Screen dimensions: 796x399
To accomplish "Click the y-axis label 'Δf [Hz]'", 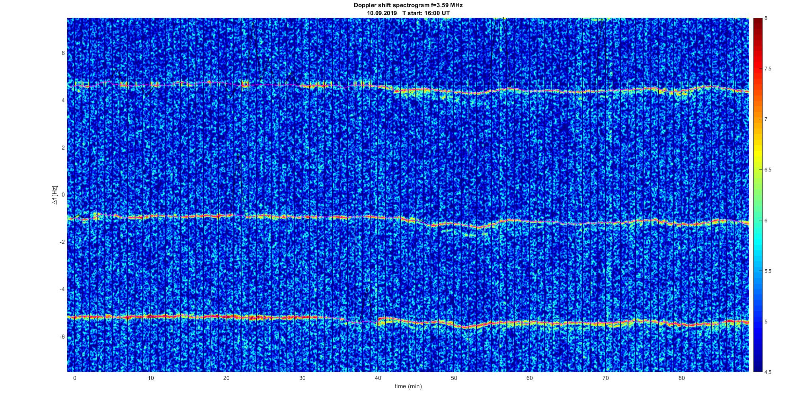I will [55, 195].
